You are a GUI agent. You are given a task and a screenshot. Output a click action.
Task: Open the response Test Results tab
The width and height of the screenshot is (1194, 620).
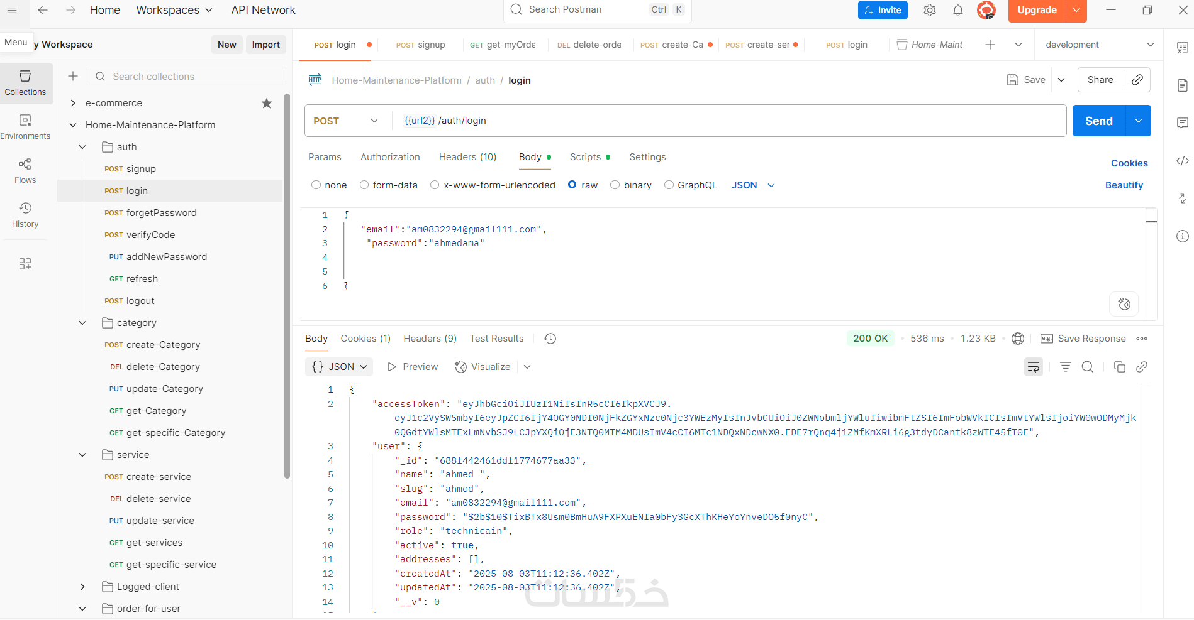pos(496,339)
